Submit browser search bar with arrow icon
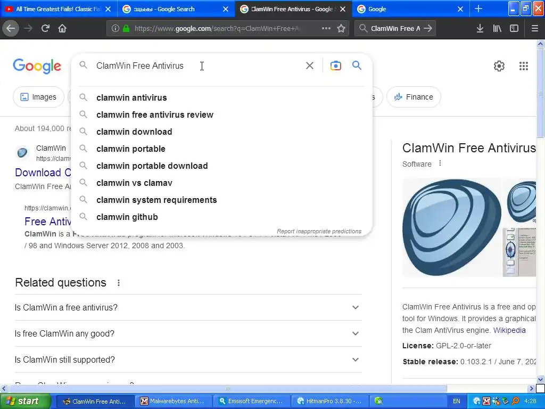The height and width of the screenshot is (409, 545). click(x=428, y=28)
